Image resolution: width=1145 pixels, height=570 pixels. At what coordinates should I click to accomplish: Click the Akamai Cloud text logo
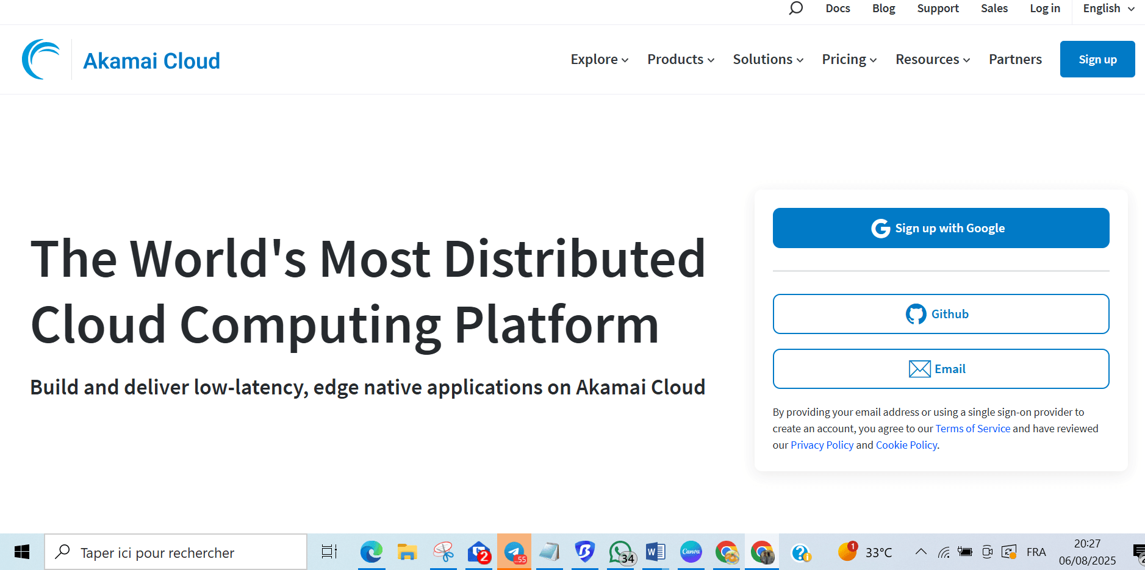[x=151, y=61]
